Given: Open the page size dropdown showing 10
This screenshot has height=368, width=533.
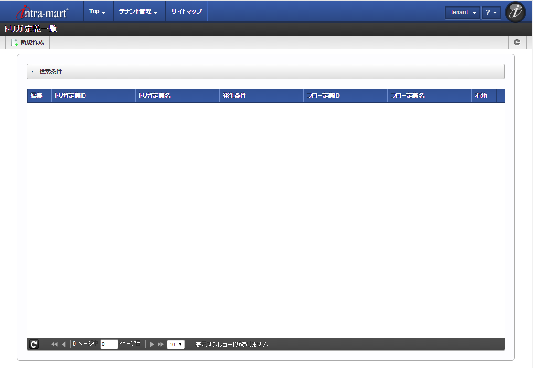Looking at the screenshot, I should click(x=175, y=344).
